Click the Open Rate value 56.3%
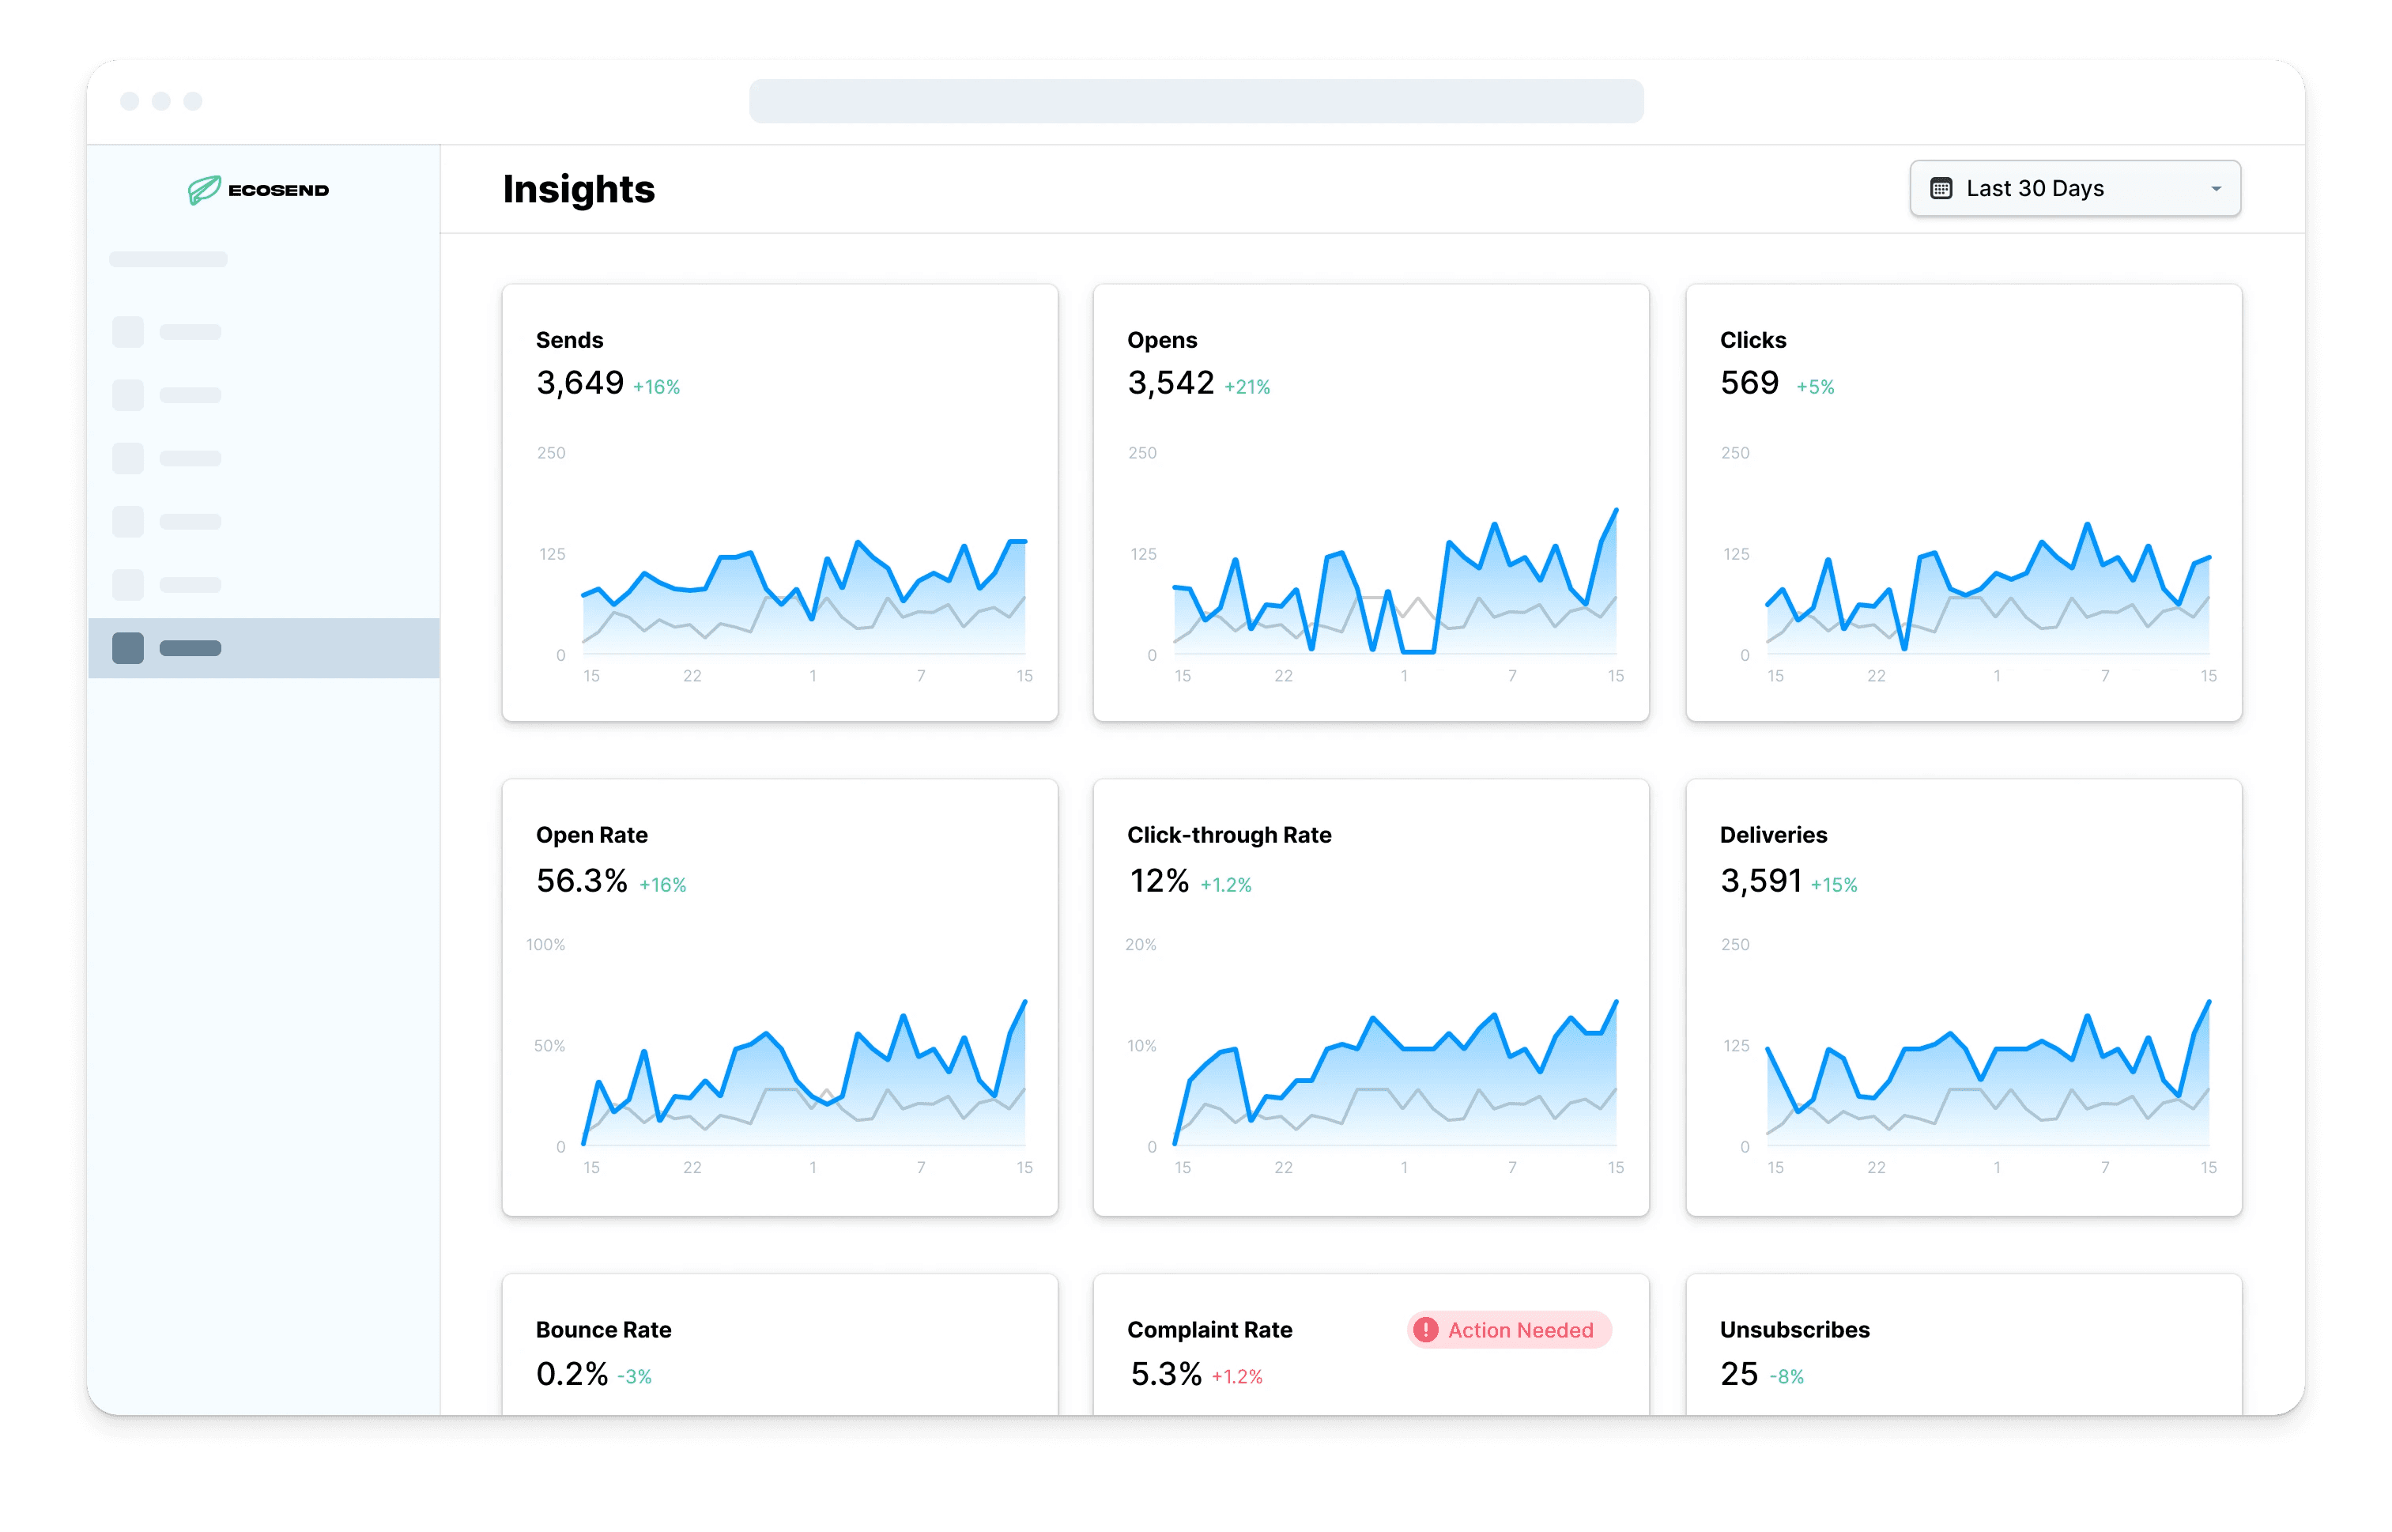This screenshot has width=2392, height=1532. (582, 881)
